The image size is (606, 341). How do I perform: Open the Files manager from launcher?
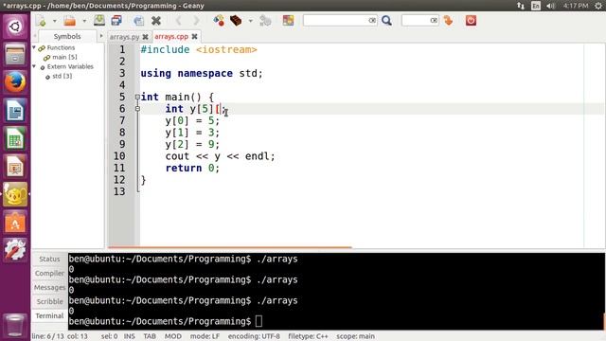click(x=15, y=55)
